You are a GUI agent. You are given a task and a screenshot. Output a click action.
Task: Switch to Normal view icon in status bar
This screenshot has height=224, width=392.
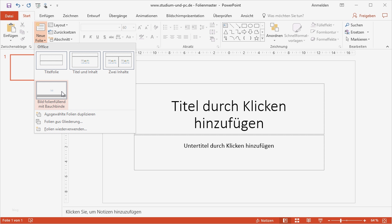pos(285,221)
